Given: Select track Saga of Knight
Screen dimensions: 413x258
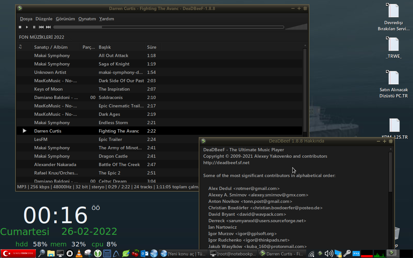Looking at the screenshot, I should (159, 64).
